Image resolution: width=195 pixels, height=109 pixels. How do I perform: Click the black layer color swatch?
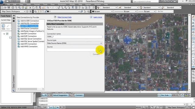(48, 12)
